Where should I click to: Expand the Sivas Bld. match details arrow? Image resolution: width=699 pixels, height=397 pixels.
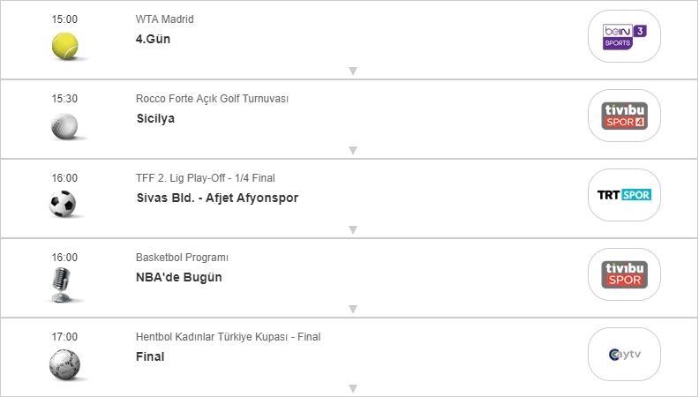click(352, 229)
